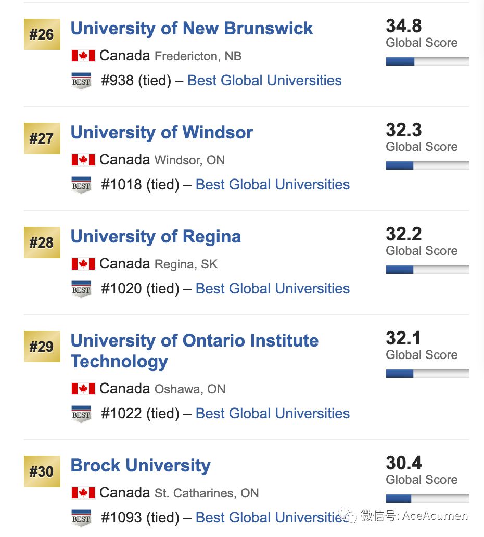Open University of Ontario Institute Technology link

pyautogui.click(x=195, y=351)
